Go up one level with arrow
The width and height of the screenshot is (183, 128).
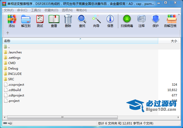click(x=8, y=33)
